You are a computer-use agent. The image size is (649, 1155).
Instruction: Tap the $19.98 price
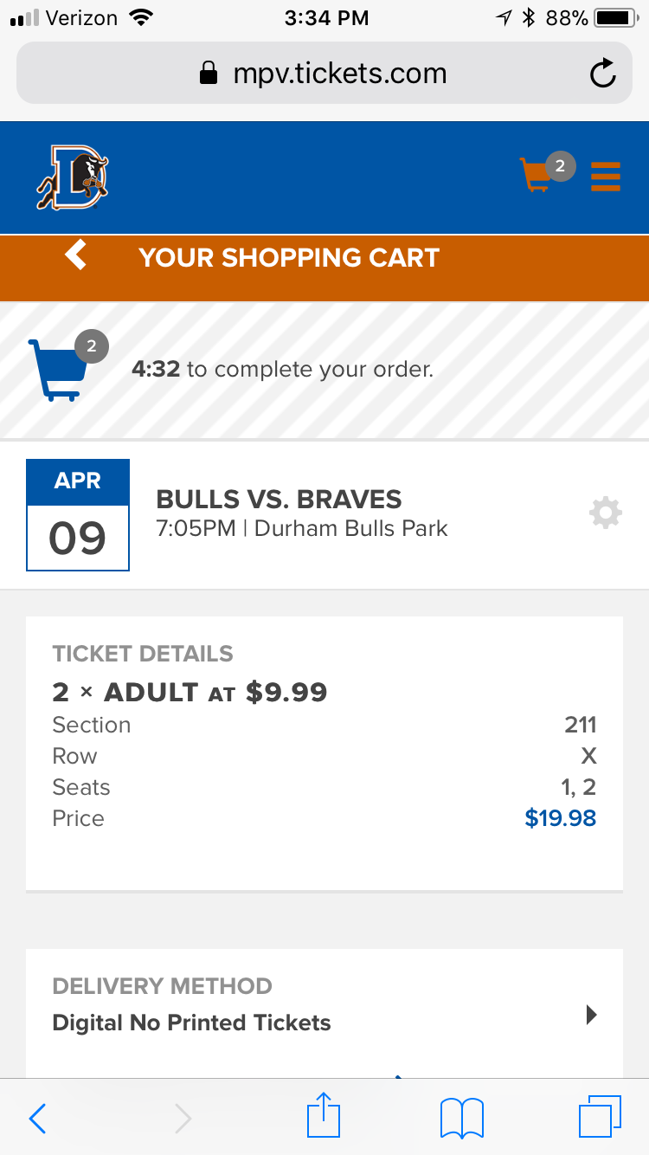pyautogui.click(x=560, y=818)
